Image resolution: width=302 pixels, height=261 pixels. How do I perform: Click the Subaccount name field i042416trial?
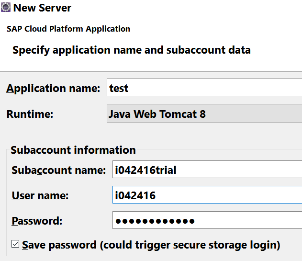[x=207, y=170]
